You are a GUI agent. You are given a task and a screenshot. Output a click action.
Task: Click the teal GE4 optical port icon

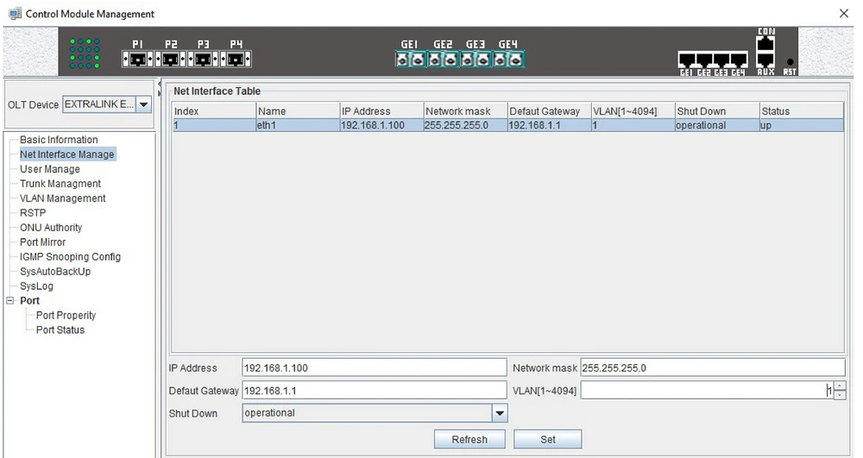click(508, 60)
